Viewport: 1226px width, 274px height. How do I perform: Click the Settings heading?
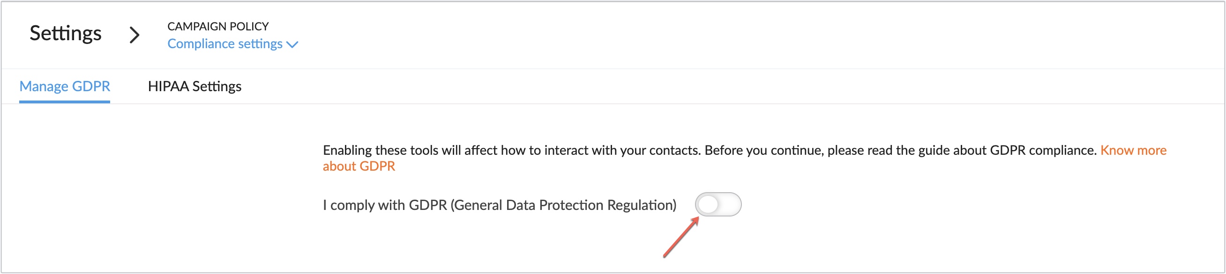66,32
